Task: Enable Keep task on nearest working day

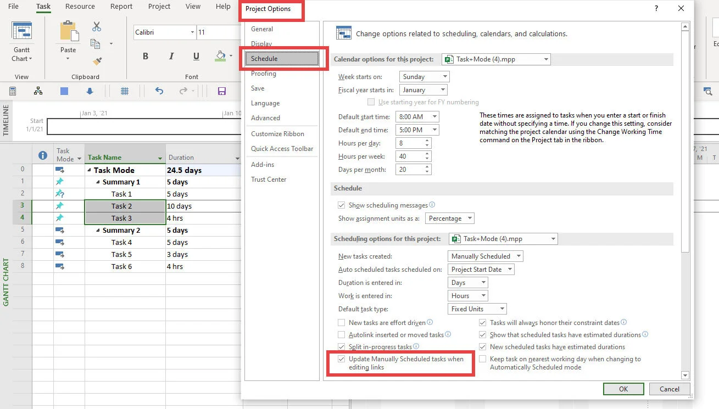Action: click(x=483, y=359)
